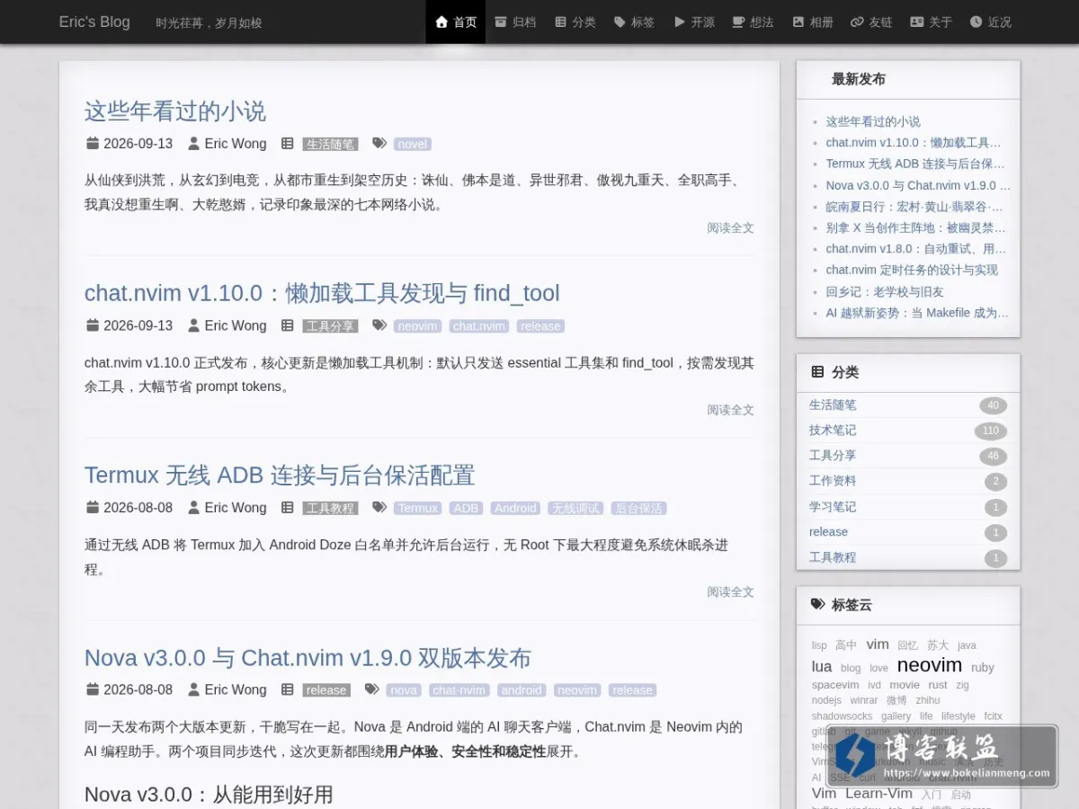Go to the 分类 nav menu item
The width and height of the screenshot is (1079, 809).
(x=575, y=22)
